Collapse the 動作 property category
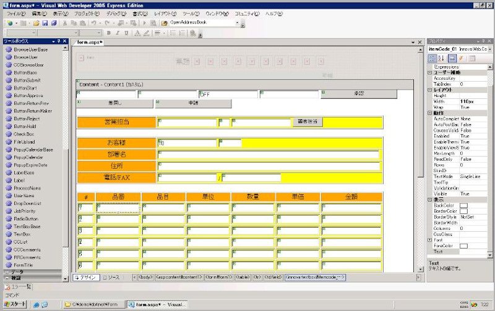This screenshot has height=311, width=495. 429,113
